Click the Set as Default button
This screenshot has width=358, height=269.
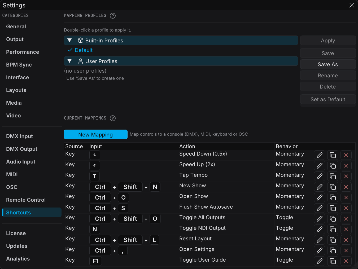(328, 99)
